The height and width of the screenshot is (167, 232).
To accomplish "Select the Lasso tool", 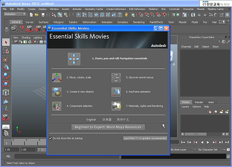I will (x=6, y=51).
